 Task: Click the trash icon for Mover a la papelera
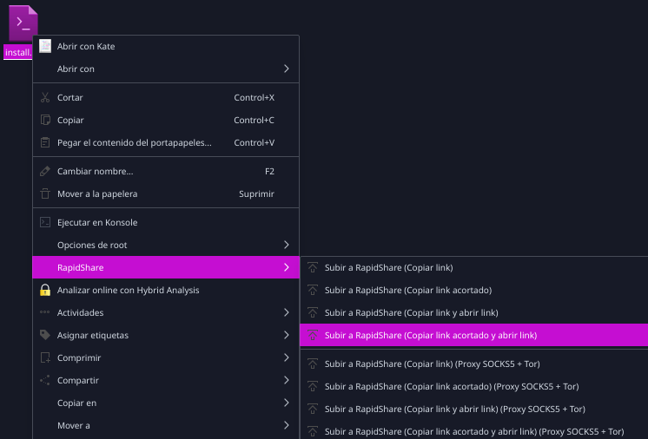tap(45, 194)
